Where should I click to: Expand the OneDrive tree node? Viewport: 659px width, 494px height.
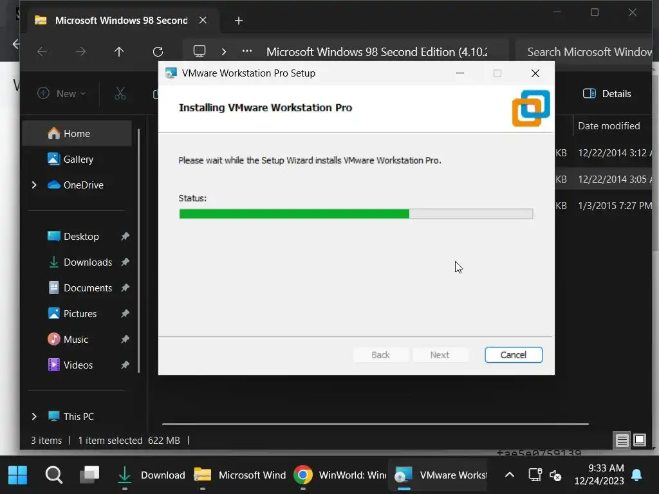pyautogui.click(x=34, y=185)
